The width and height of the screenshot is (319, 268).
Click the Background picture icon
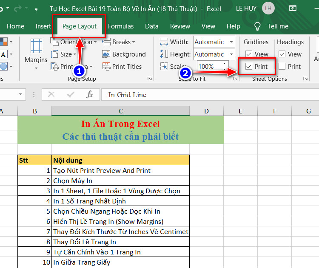(106, 54)
